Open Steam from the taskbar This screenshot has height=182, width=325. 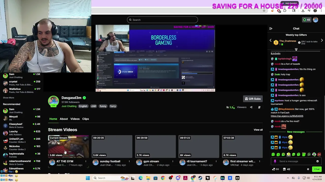(x=200, y=178)
